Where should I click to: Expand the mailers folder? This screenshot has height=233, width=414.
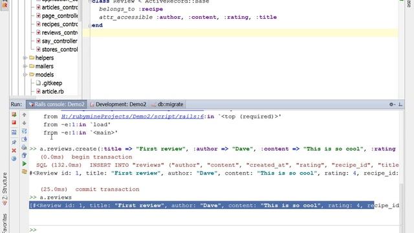(25, 66)
